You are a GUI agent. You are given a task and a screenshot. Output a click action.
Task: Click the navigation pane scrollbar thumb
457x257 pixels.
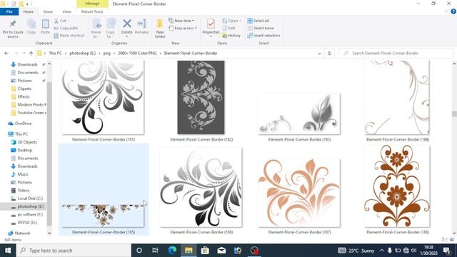pyautogui.click(x=49, y=154)
